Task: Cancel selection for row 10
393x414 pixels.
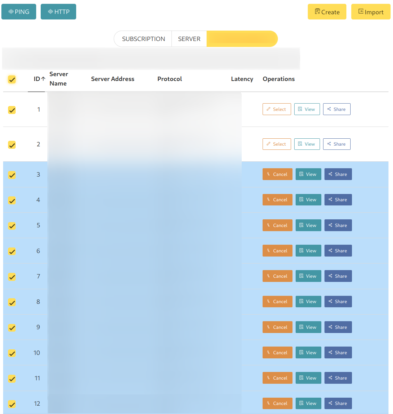Action: 277,352
